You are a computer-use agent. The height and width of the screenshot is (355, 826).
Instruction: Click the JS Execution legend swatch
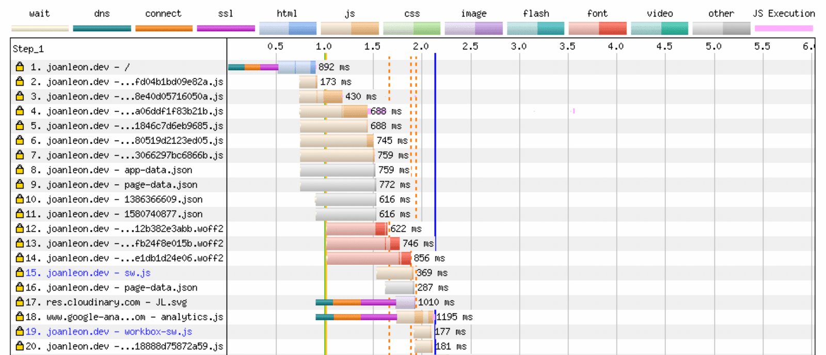coord(784,28)
